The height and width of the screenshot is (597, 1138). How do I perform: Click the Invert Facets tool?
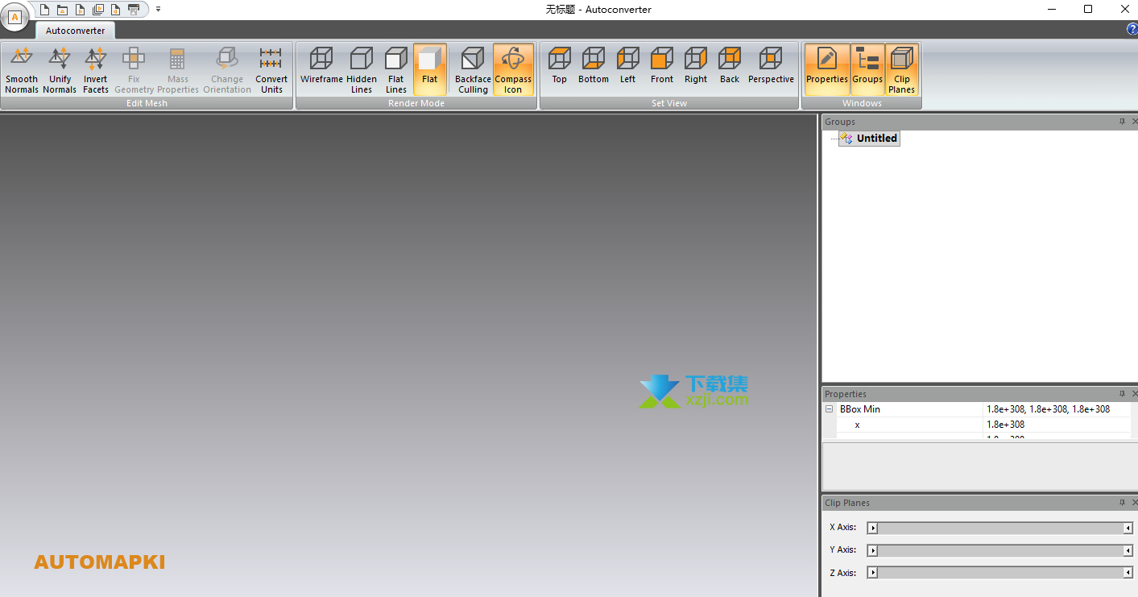(95, 68)
